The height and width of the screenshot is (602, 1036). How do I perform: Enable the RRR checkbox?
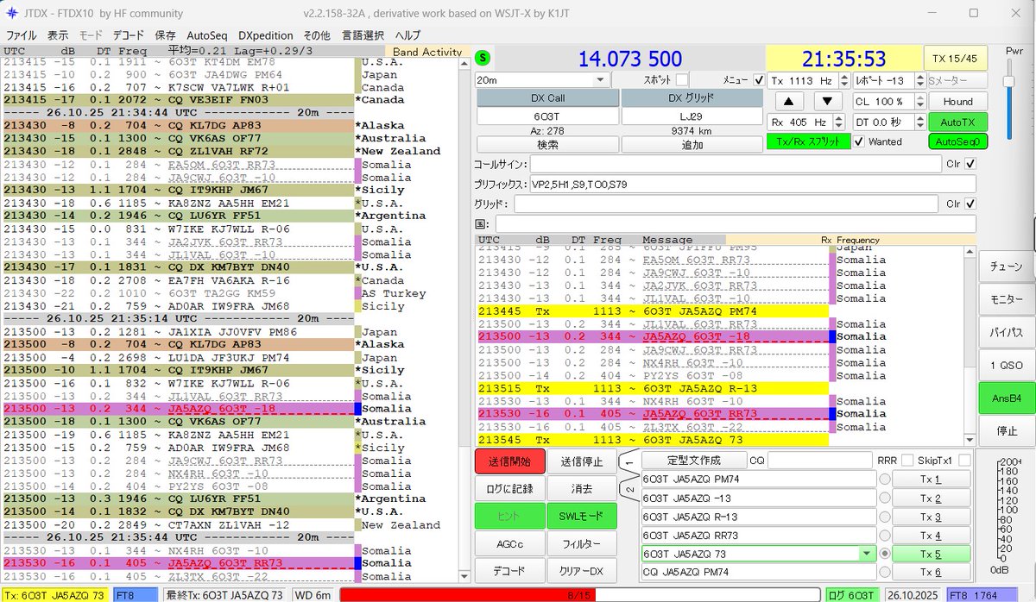pyautogui.click(x=908, y=461)
